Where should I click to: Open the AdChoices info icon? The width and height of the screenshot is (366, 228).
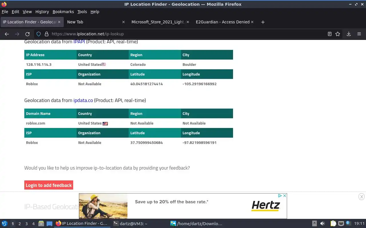280,196
